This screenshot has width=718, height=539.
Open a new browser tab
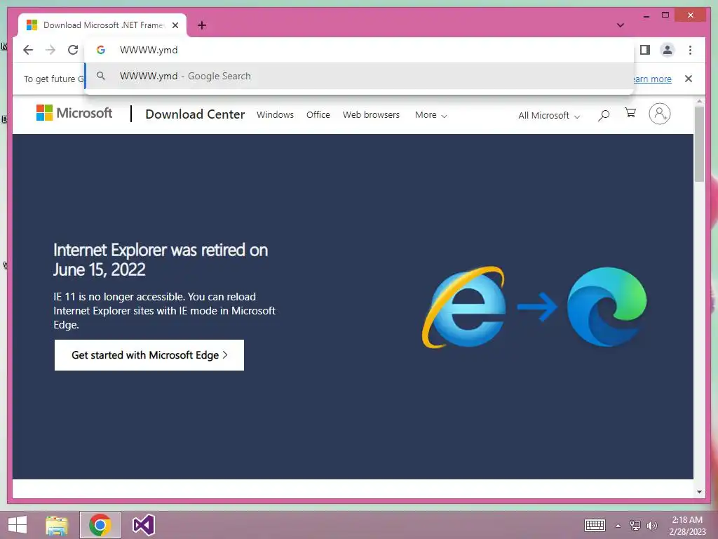(202, 25)
